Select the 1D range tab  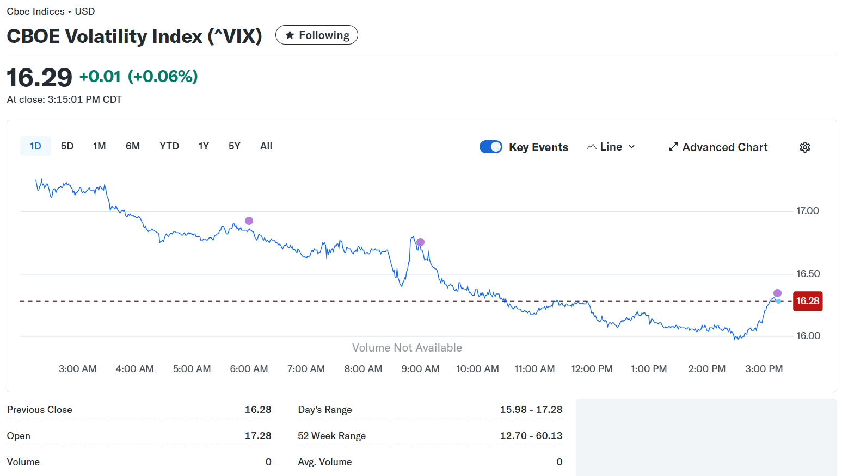coord(35,146)
